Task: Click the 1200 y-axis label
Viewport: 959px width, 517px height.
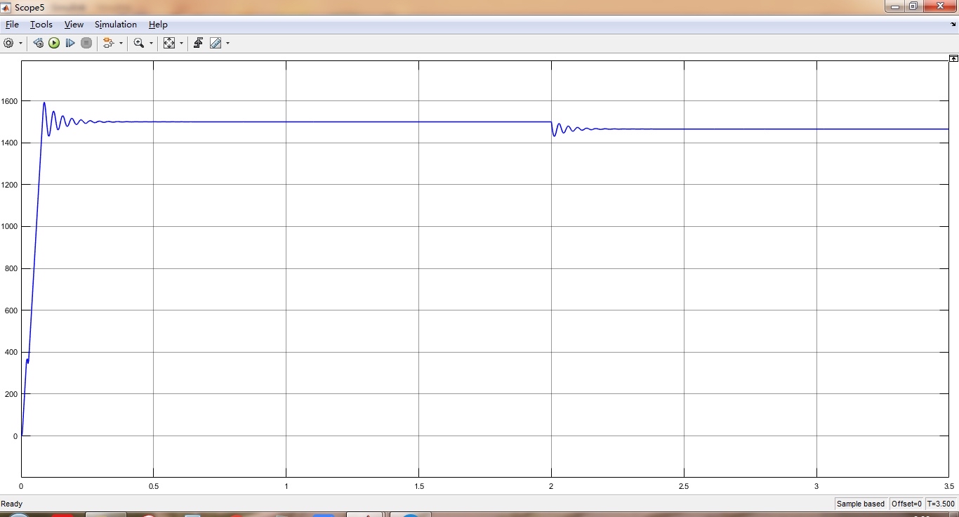Action: pos(10,185)
